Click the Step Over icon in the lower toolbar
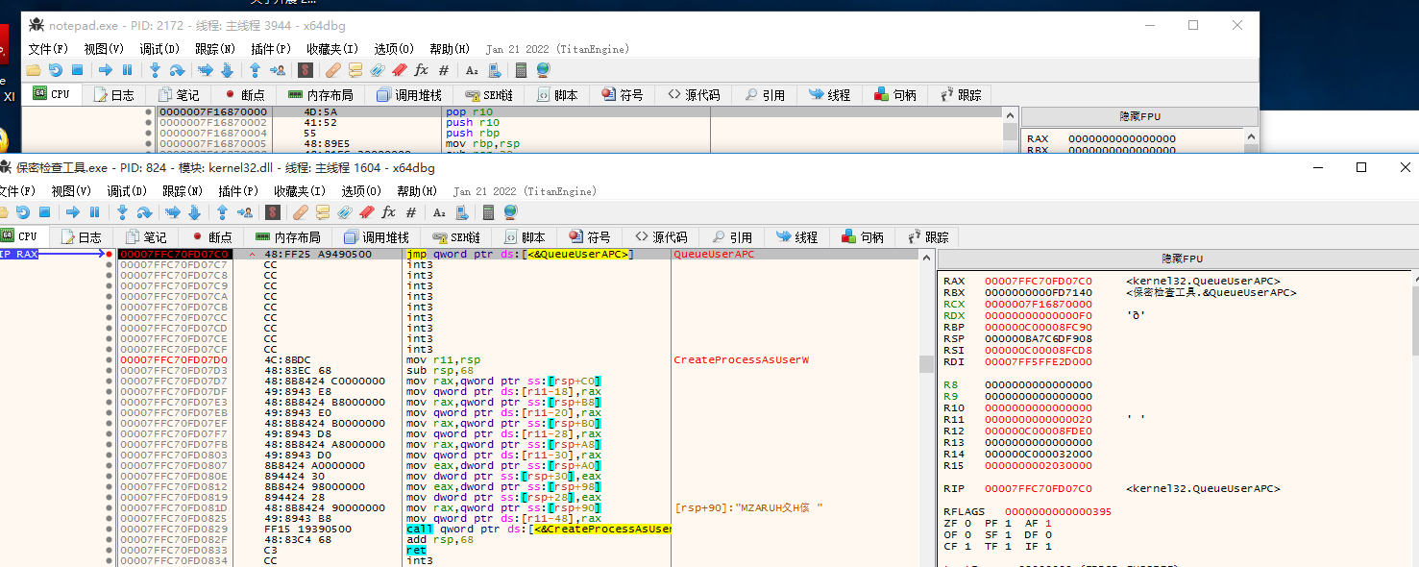Image resolution: width=1419 pixels, height=567 pixels. click(144, 212)
